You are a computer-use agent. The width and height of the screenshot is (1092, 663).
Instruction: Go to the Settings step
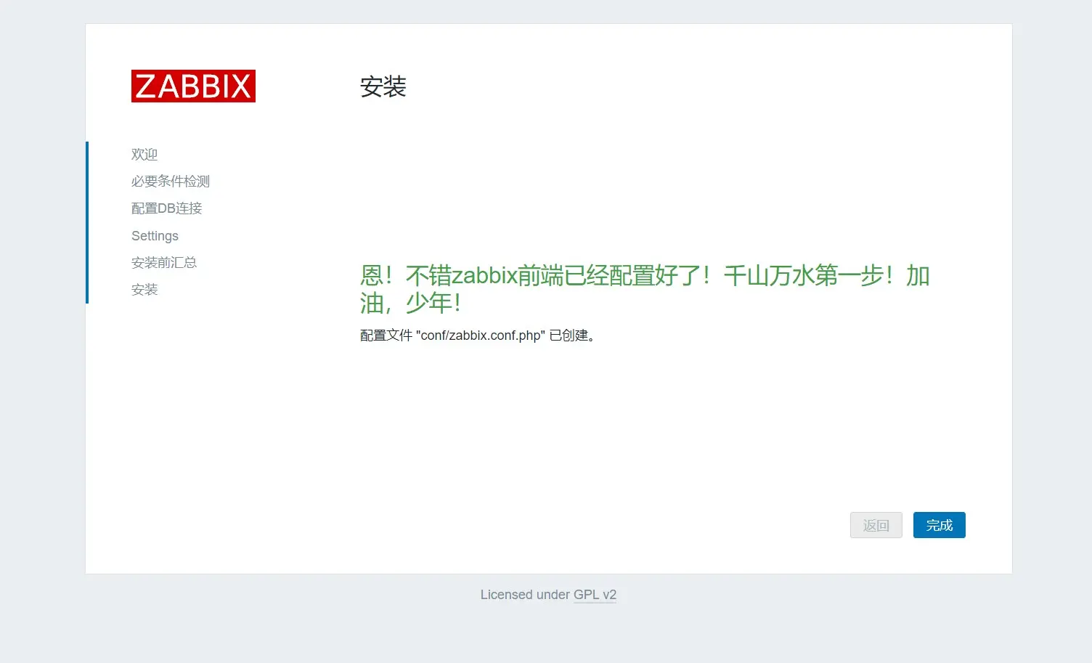(x=155, y=235)
